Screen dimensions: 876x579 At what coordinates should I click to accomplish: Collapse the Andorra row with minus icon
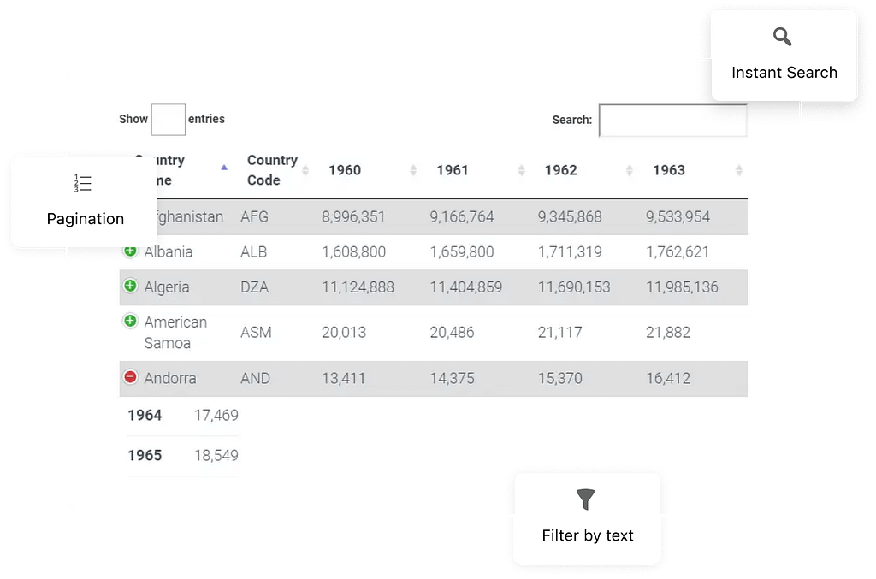pos(130,377)
